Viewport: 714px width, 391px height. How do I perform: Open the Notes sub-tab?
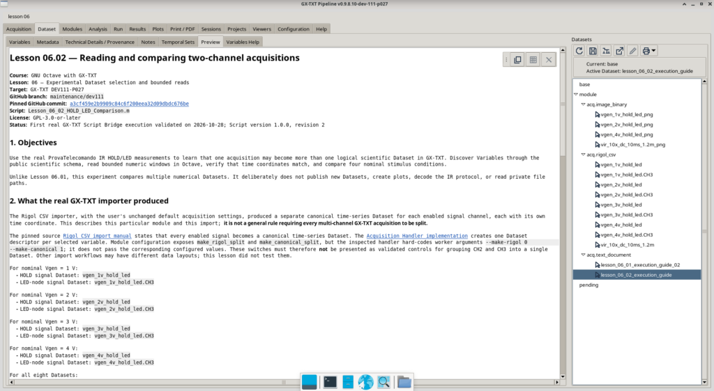148,42
